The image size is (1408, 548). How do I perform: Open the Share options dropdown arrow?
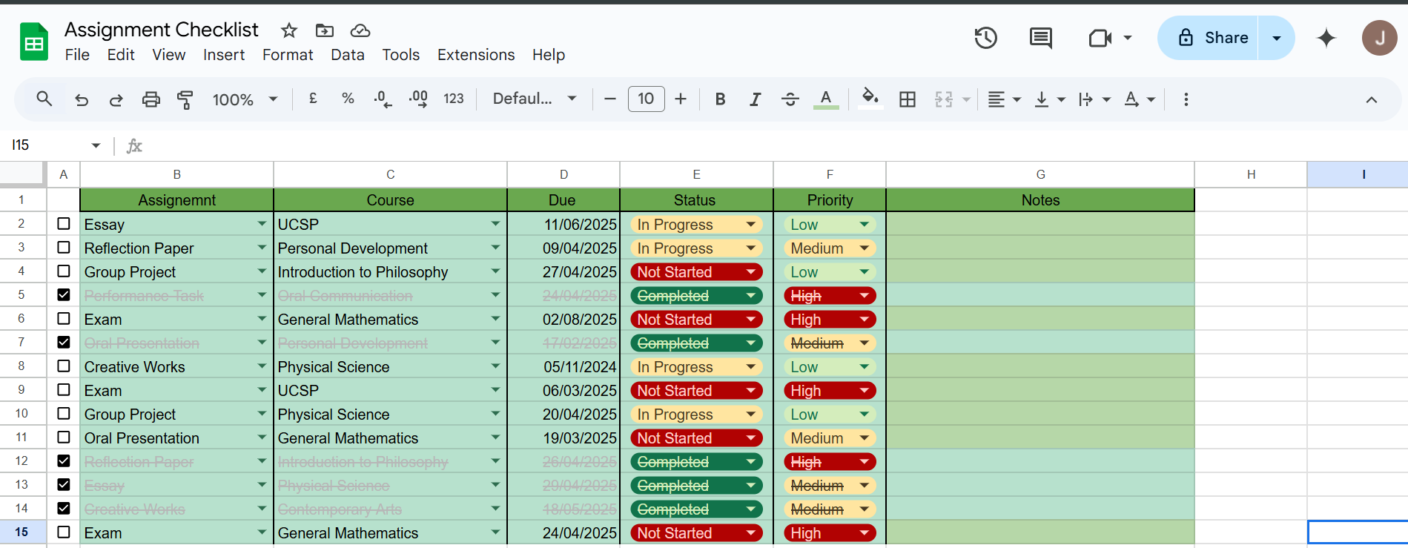(x=1277, y=38)
